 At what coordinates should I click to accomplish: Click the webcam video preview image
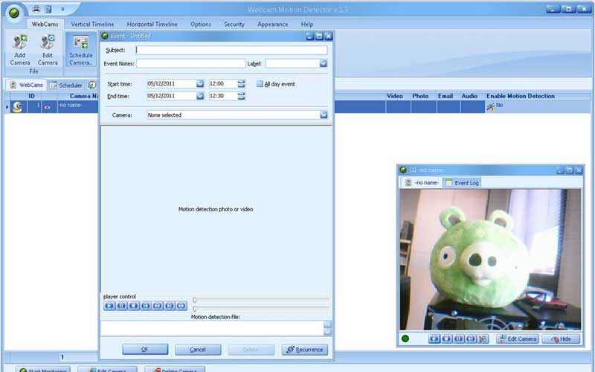coord(490,259)
